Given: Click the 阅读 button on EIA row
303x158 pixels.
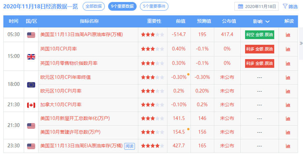Looking at the screenshot, I should click(130, 146).
